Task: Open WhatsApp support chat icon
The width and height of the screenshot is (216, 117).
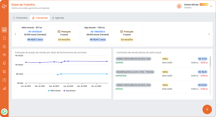Action: click(4, 112)
